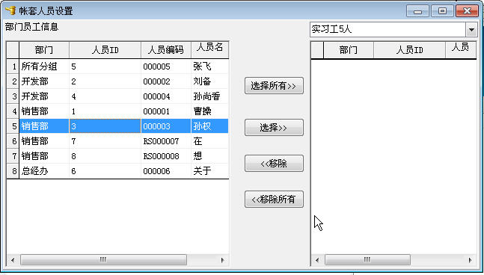Viewport: 484px width, 275px height.
Task: Click code cell 000004
Action: [x=166, y=96]
